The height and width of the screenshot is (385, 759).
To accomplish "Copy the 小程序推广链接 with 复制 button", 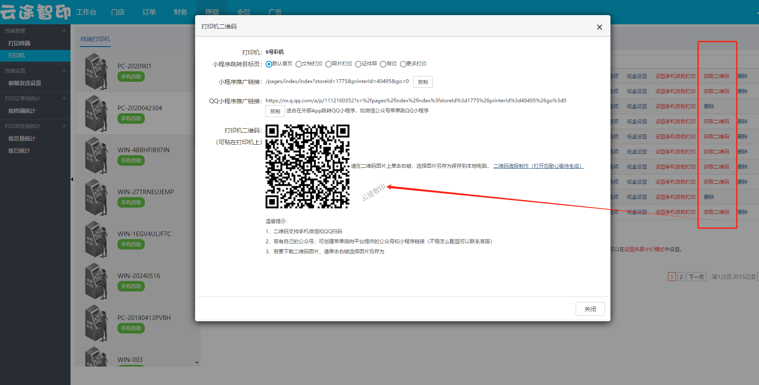I will 423,82.
